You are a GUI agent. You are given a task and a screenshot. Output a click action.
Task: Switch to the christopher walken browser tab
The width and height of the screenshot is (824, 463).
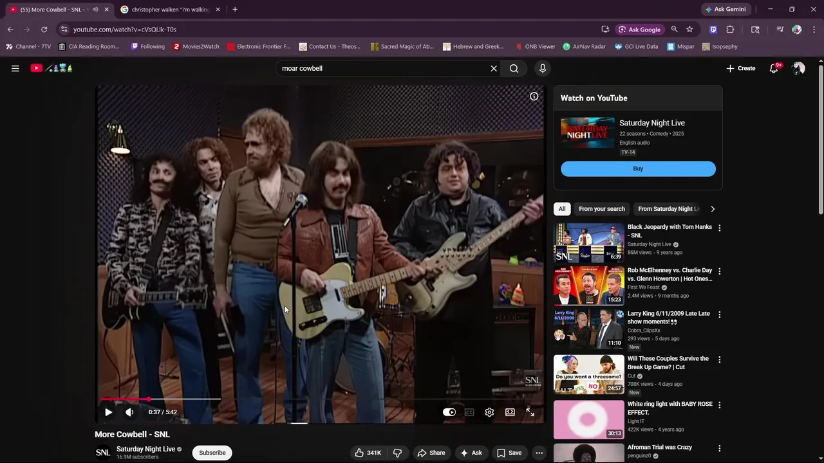pyautogui.click(x=171, y=10)
